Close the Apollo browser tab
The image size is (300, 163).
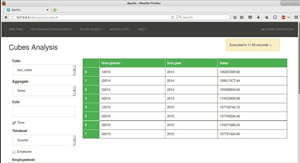click(x=48, y=10)
